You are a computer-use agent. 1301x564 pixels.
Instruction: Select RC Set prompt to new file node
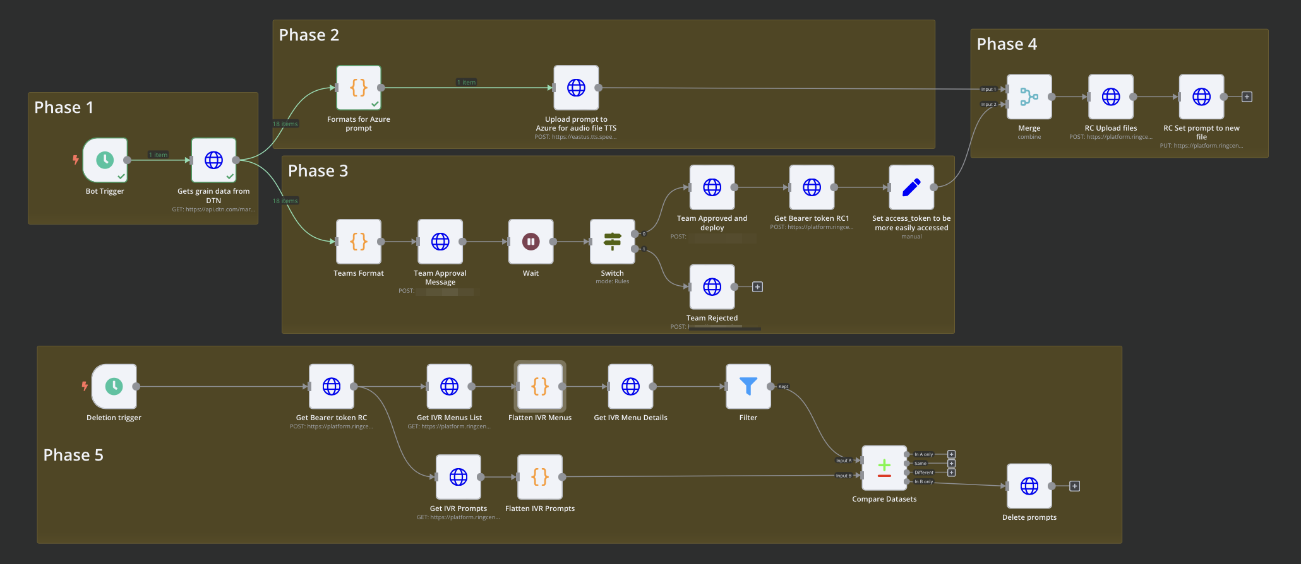pos(1201,97)
